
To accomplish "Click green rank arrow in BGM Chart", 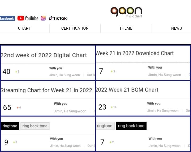I will click(112, 107).
